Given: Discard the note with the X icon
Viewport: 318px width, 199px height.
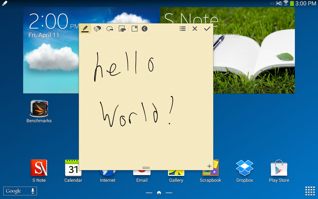Looking at the screenshot, I should tap(195, 29).
